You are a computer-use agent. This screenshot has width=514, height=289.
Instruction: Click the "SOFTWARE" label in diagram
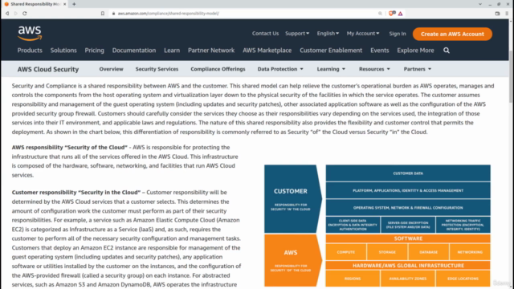click(408, 238)
